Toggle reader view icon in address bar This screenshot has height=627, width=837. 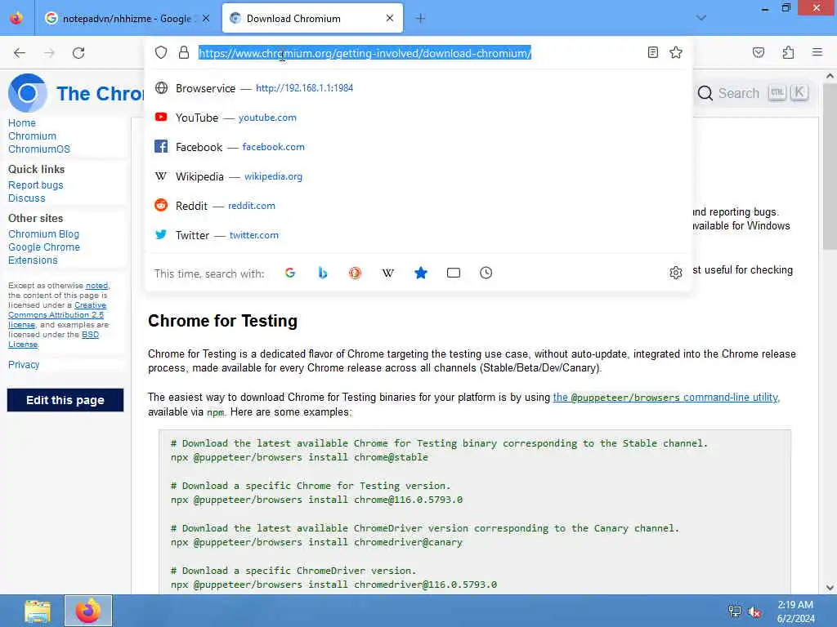click(652, 52)
